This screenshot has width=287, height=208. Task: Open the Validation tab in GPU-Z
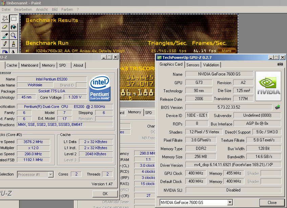[x=211, y=65]
